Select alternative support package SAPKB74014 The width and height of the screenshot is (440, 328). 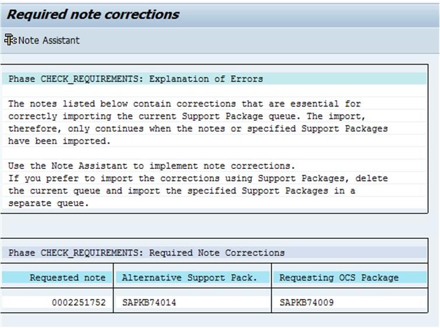pyautogui.click(x=149, y=302)
